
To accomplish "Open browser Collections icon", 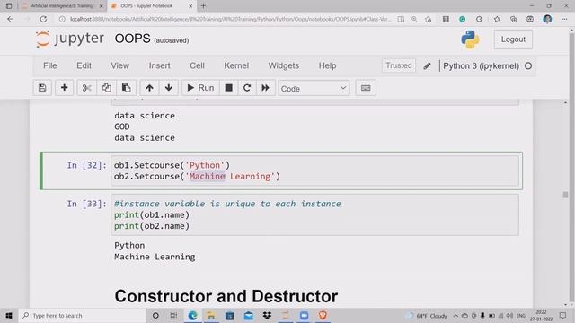I will 513,19.
